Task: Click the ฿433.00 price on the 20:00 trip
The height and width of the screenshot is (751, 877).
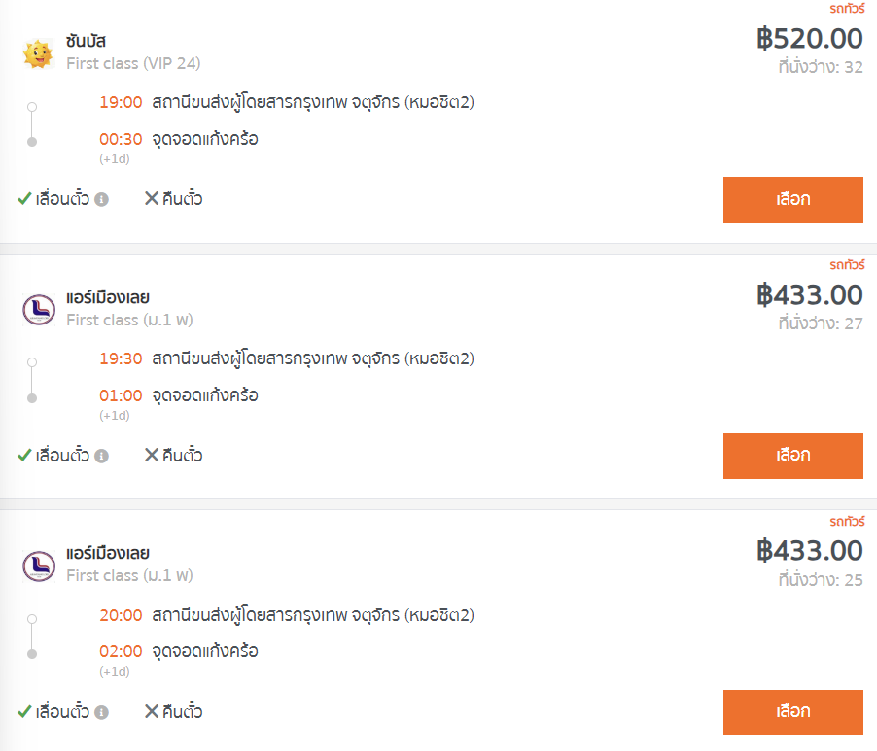Action: click(x=809, y=551)
